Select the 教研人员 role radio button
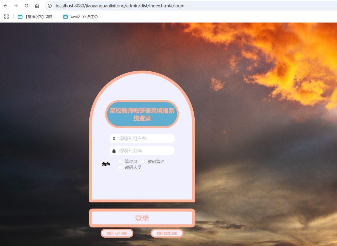The image size is (337, 246). point(120,167)
